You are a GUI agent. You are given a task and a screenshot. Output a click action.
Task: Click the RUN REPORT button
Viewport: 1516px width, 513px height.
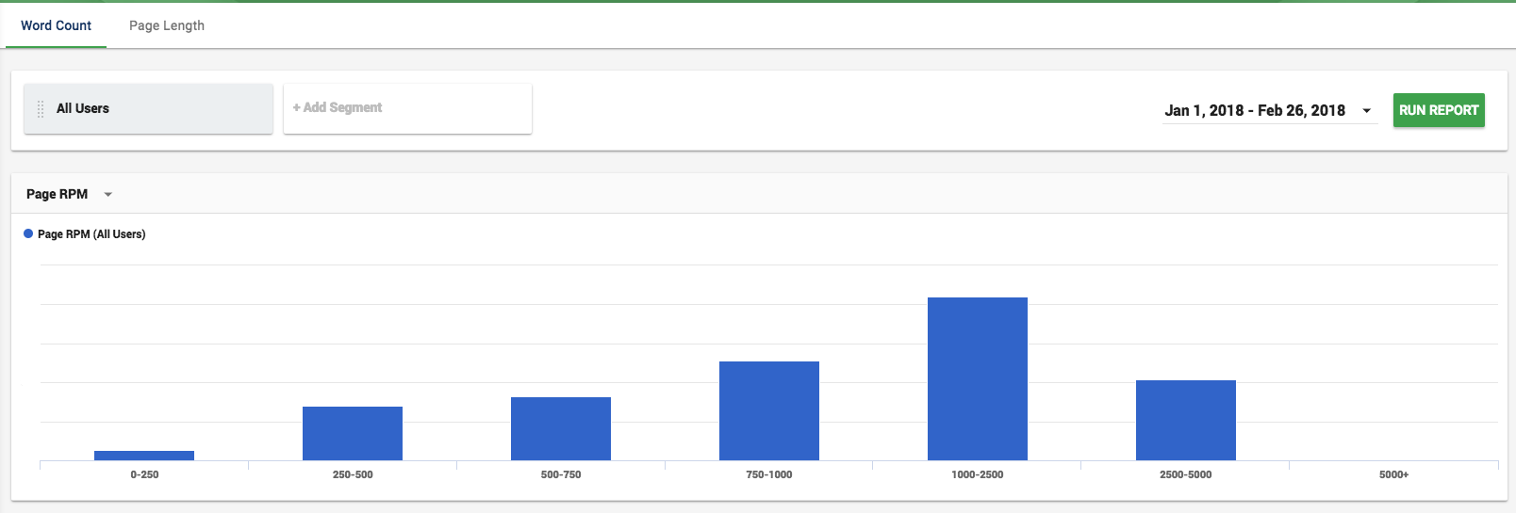click(x=1439, y=110)
